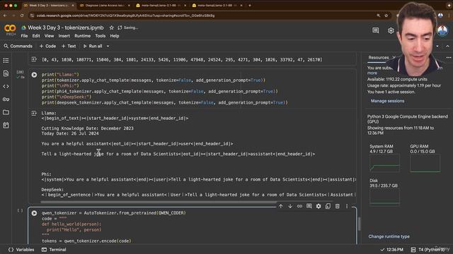Delete the selected qwen_tokenizer cell

337,206
